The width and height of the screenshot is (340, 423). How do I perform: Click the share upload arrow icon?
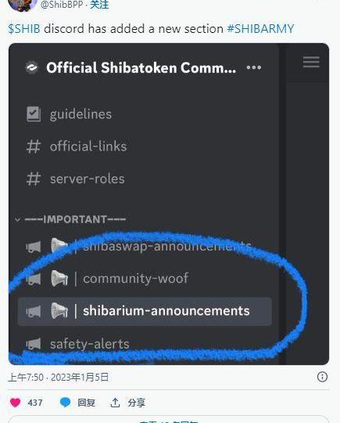point(115,403)
